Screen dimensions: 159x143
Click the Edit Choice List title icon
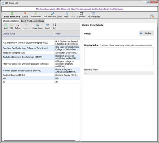3,3
